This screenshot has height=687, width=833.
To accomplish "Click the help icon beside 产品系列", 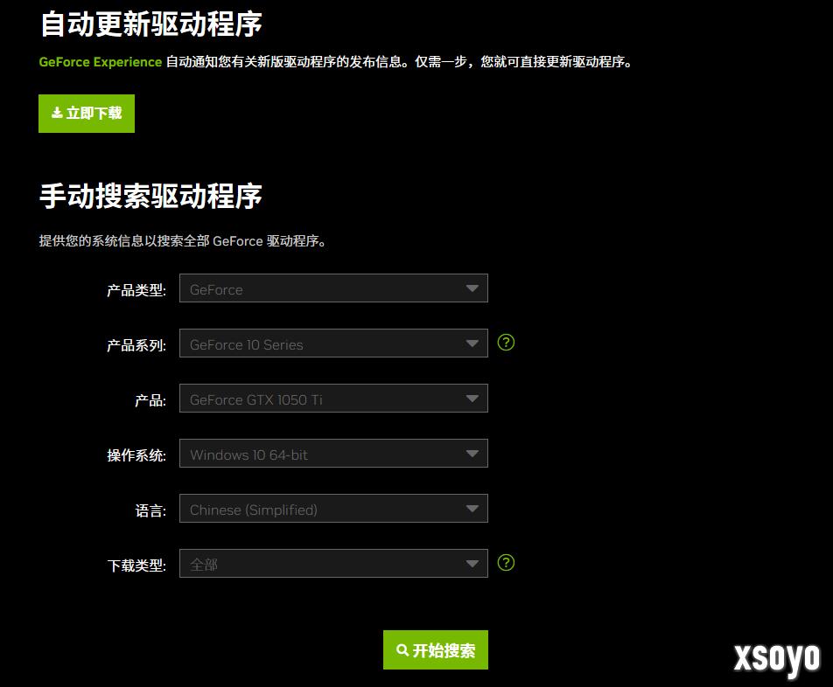I will pyautogui.click(x=506, y=343).
